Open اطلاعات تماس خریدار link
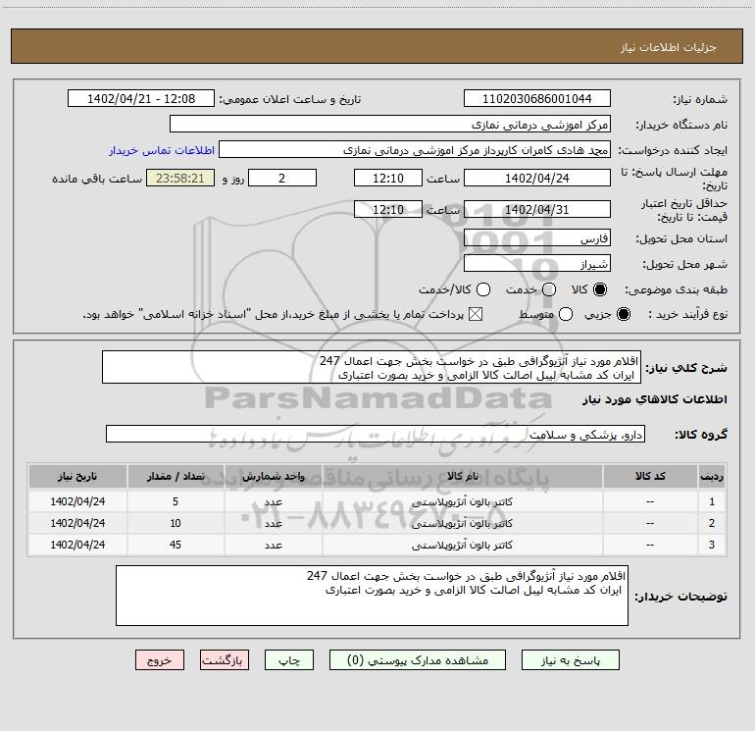The width and height of the screenshot is (755, 731). click(162, 150)
